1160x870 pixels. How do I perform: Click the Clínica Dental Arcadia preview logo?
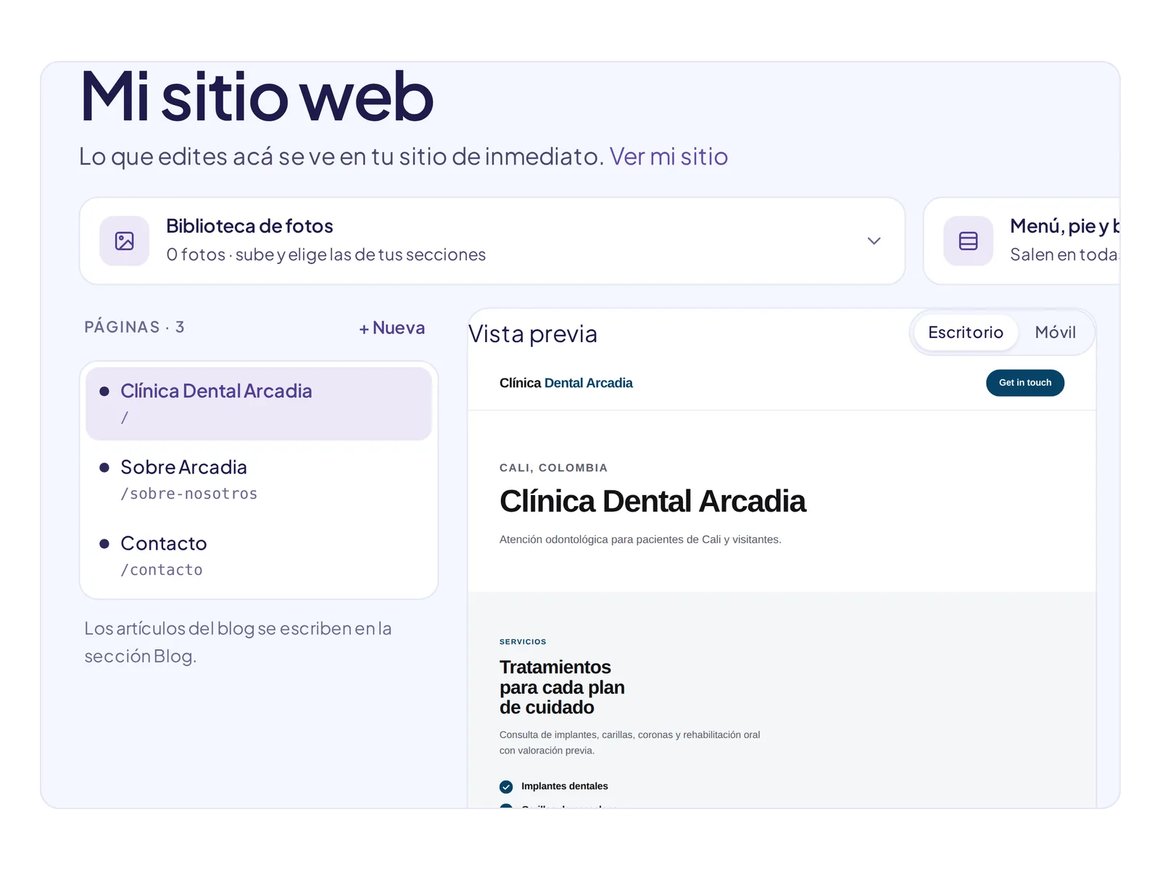(565, 383)
